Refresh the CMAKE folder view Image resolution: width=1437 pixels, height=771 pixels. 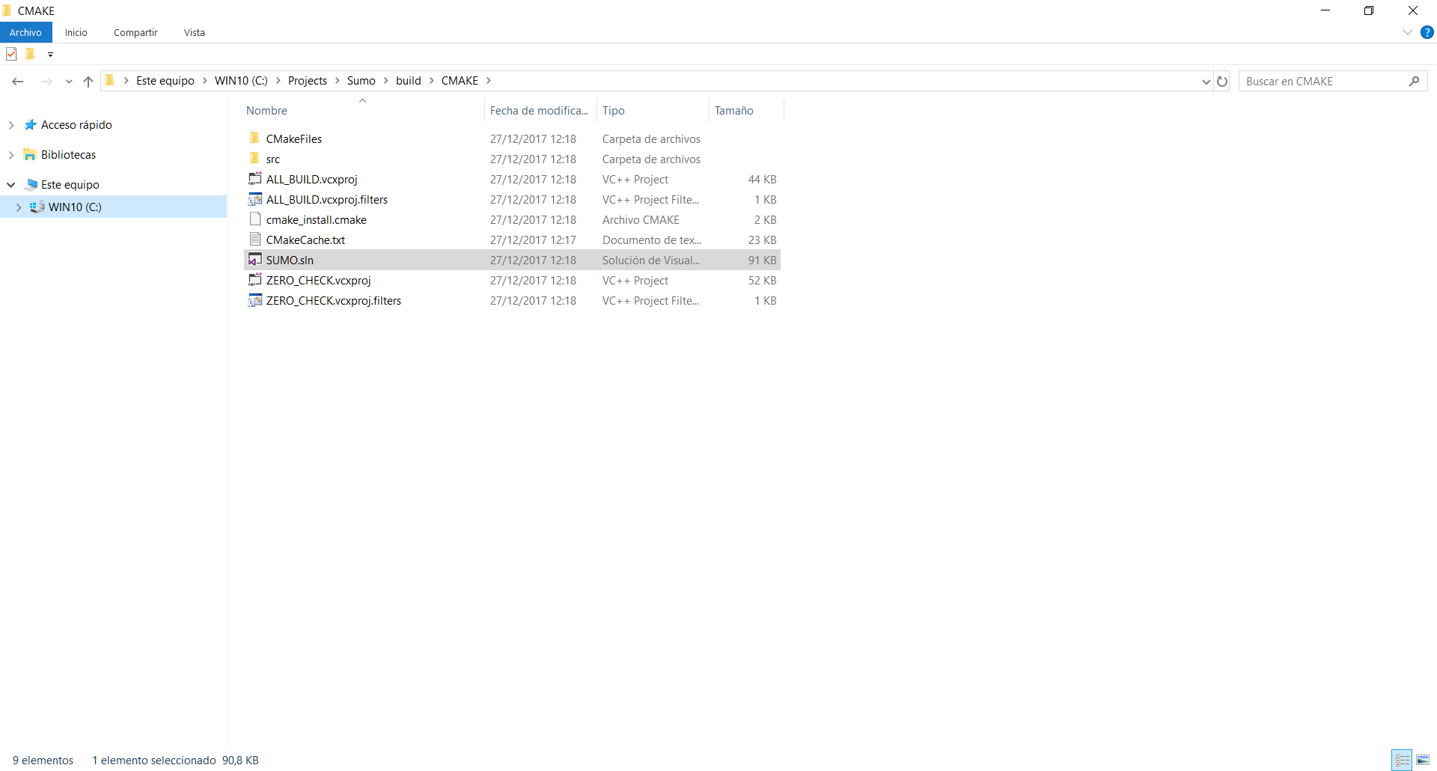pyautogui.click(x=1222, y=82)
